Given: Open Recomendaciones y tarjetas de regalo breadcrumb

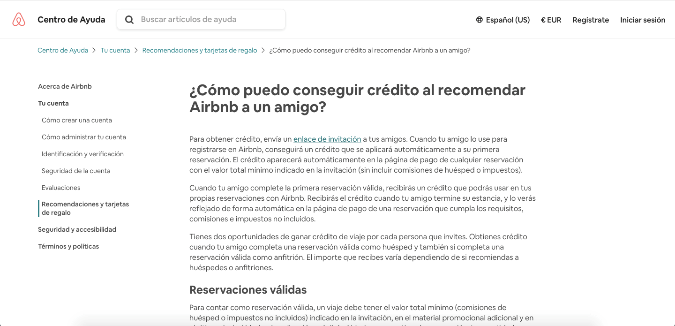Looking at the screenshot, I should click(x=200, y=50).
